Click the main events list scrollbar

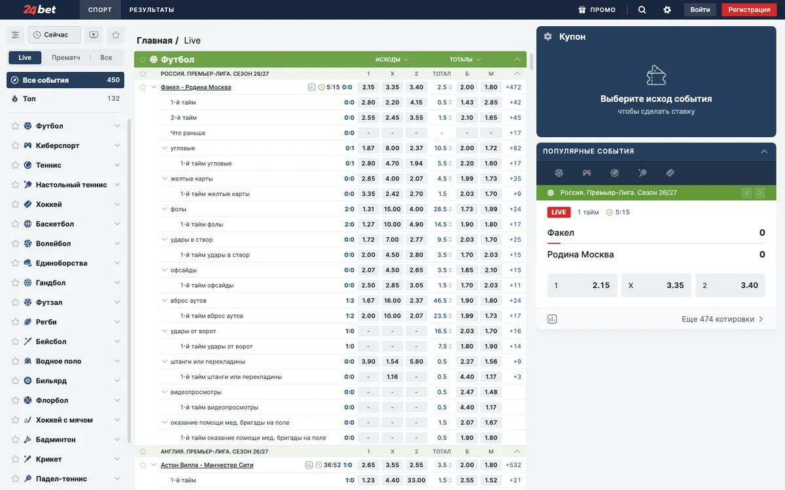pos(532,61)
